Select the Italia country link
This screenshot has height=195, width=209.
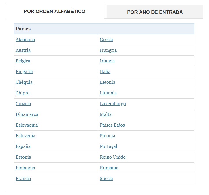click(x=105, y=72)
